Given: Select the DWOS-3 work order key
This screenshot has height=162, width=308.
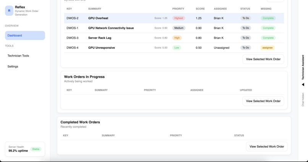Looking at the screenshot, I should pos(73,38).
